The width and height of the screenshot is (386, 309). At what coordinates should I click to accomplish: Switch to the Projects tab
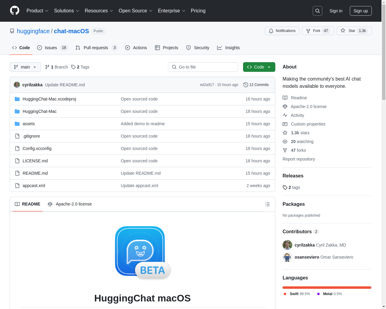166,48
